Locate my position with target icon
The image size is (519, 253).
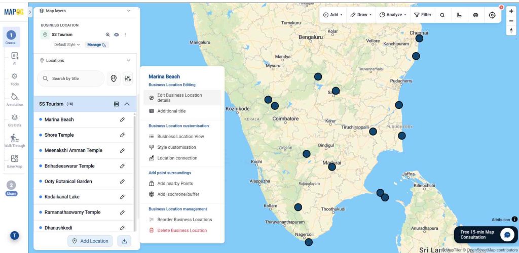(x=492, y=15)
